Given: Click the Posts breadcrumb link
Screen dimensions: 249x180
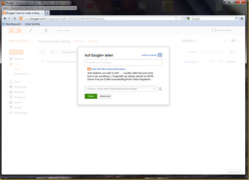Looking at the screenshot, I should click(x=79, y=41).
